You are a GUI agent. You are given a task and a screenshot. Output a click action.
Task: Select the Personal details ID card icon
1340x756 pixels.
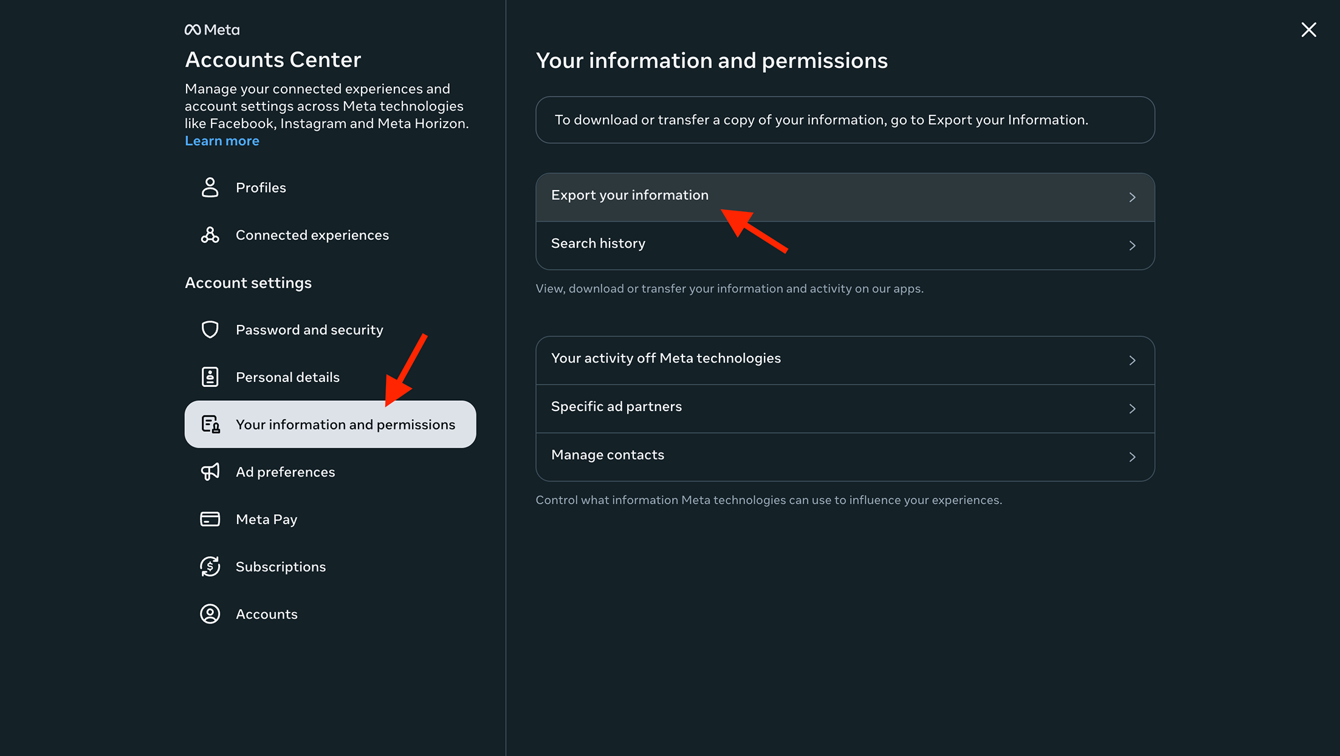(x=210, y=376)
